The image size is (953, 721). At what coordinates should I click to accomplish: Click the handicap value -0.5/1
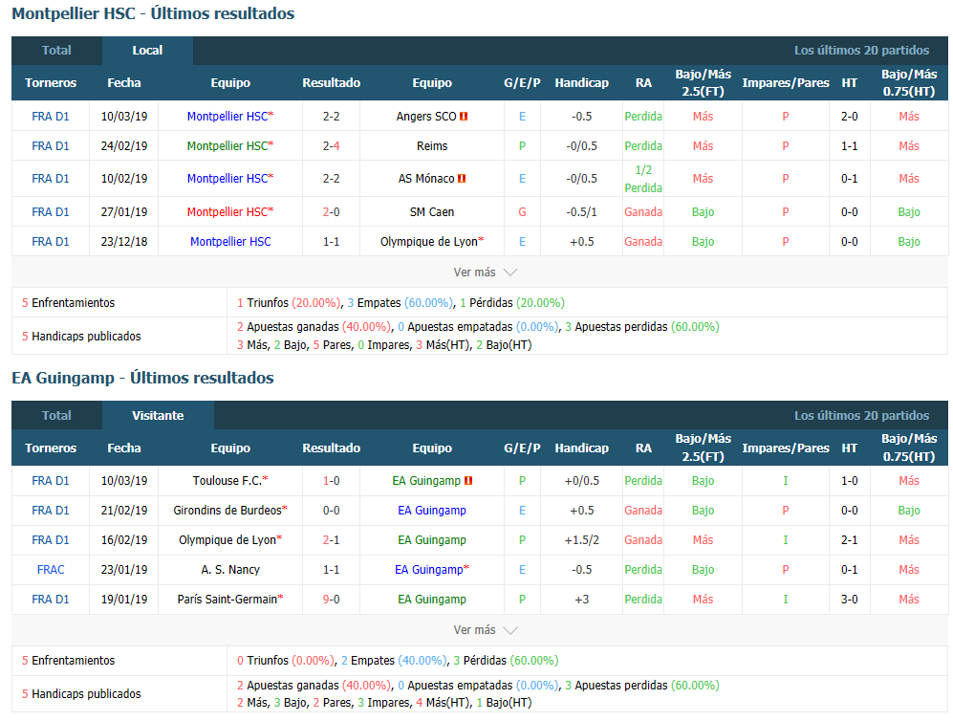(x=582, y=211)
